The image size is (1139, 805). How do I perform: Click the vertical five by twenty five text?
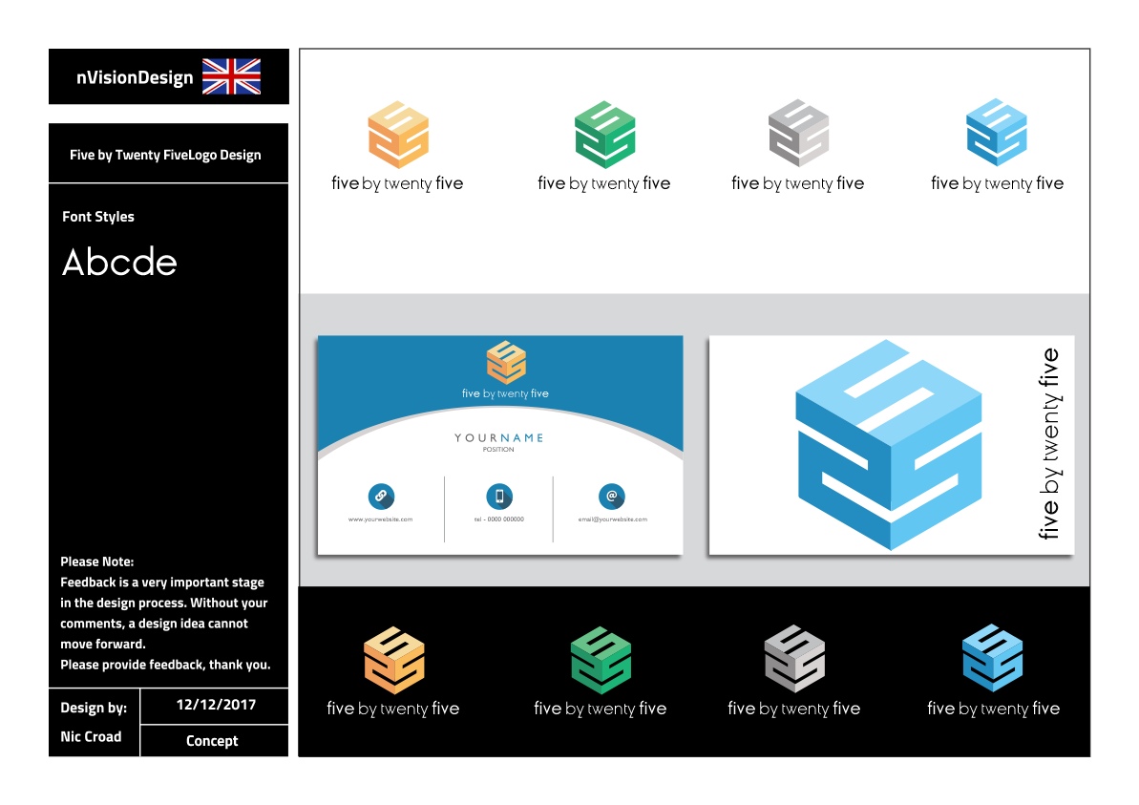[1048, 444]
